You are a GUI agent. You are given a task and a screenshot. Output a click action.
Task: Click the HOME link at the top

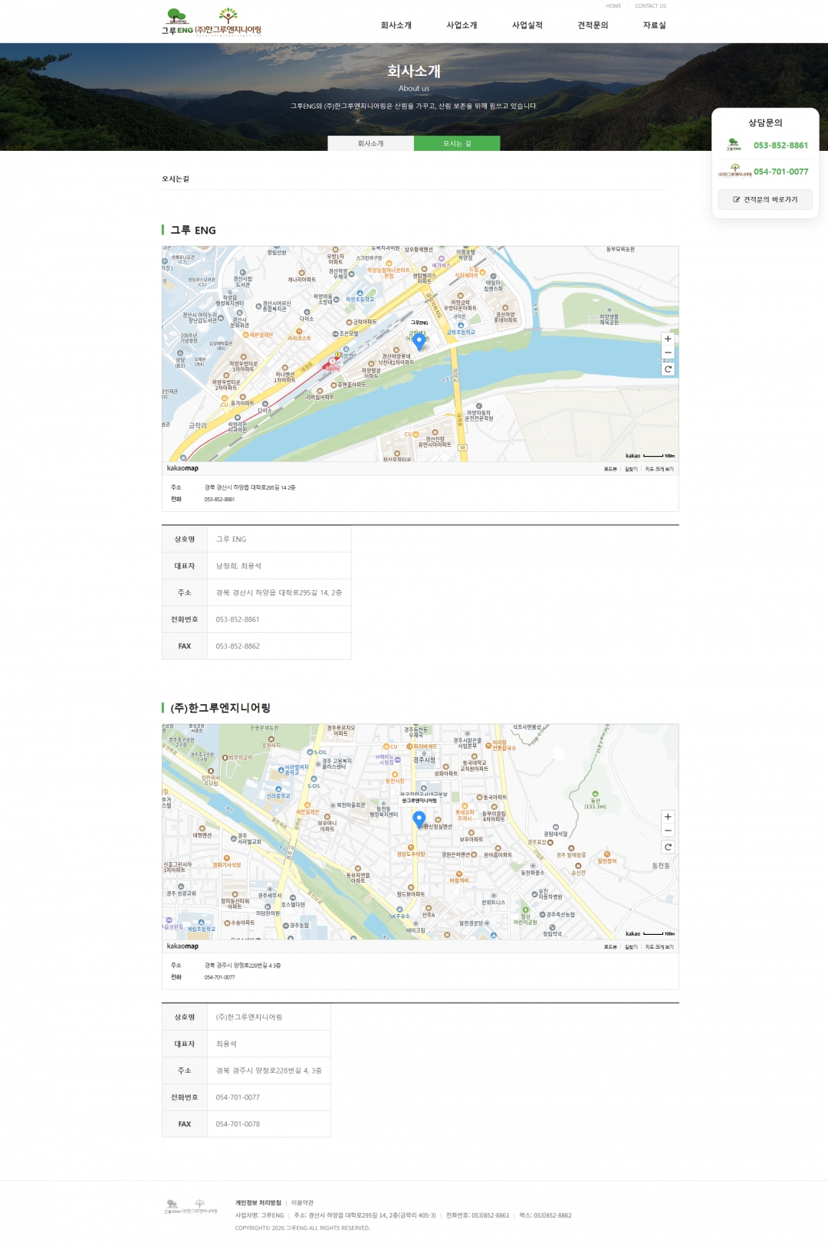click(x=613, y=6)
